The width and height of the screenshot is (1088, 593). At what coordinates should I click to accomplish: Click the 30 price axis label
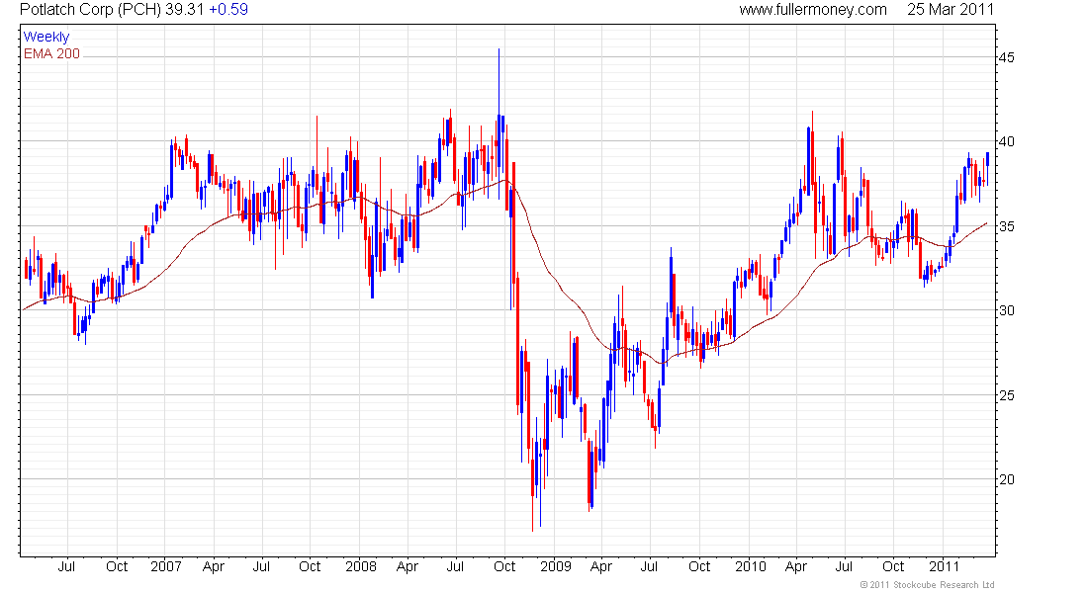pyautogui.click(x=1006, y=310)
